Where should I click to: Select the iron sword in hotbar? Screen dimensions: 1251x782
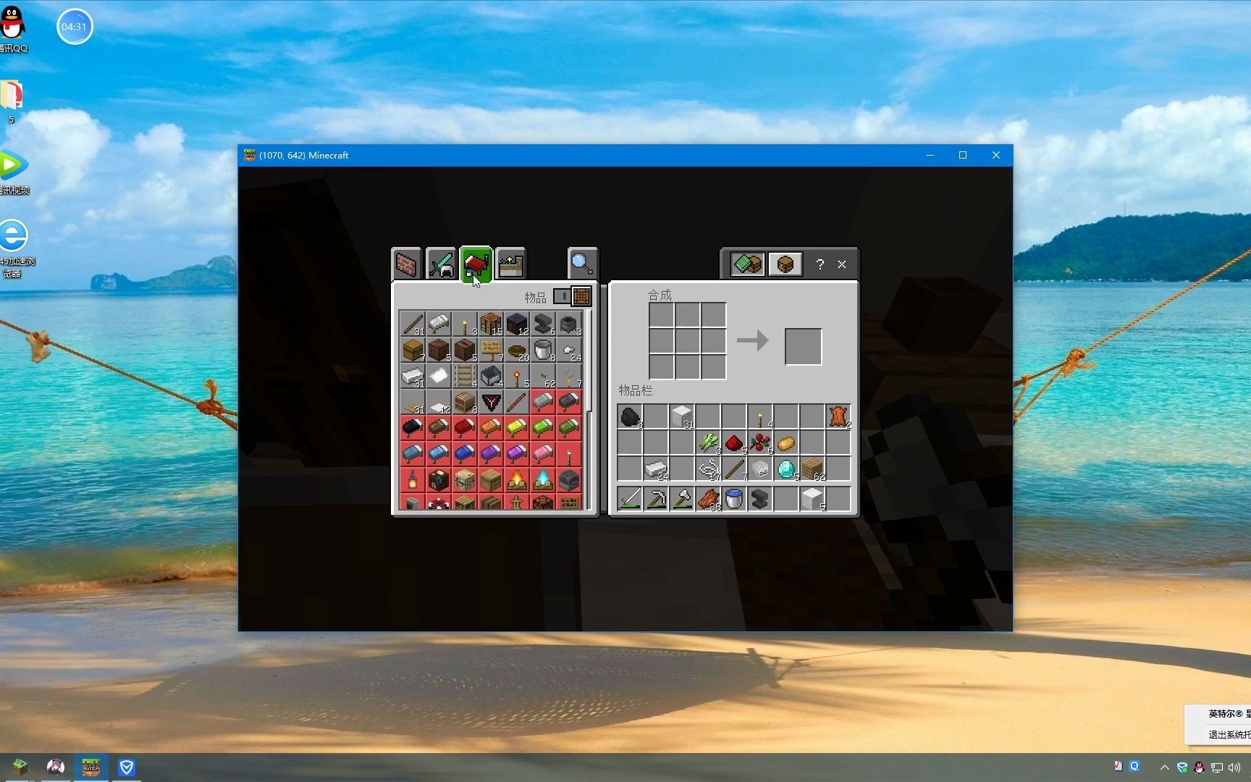click(x=630, y=499)
